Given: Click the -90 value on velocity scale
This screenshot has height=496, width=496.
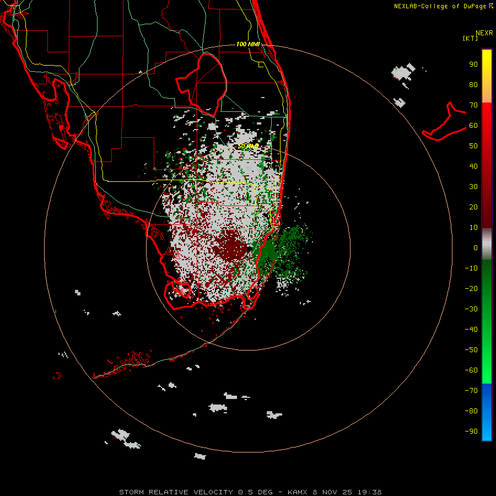Looking at the screenshot, I should pyautogui.click(x=471, y=432).
